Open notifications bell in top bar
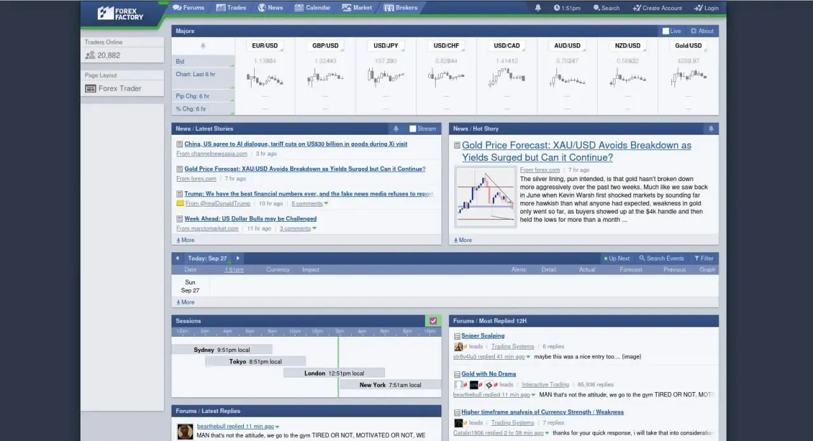The height and width of the screenshot is (441, 813). tap(538, 8)
